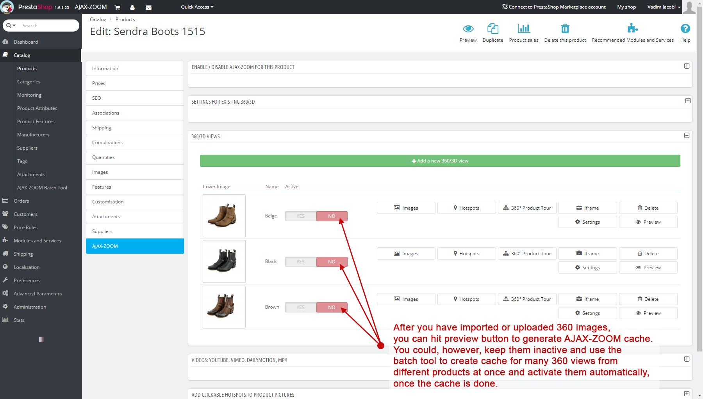This screenshot has height=399, width=703.
Task: Expand the Videos panel
Action: click(687, 359)
